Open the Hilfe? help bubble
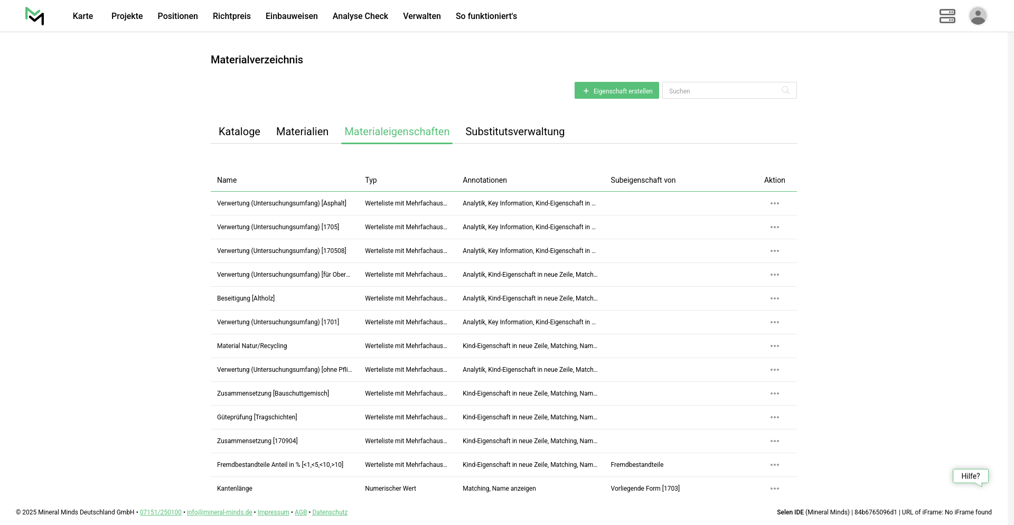 (970, 476)
